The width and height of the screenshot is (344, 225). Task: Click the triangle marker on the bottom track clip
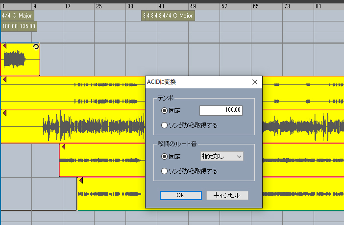[x=81, y=180]
